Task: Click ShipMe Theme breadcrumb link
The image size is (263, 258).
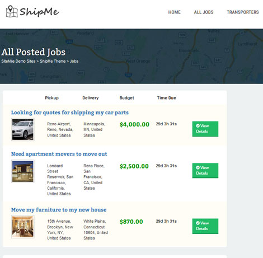Action: tap(53, 61)
